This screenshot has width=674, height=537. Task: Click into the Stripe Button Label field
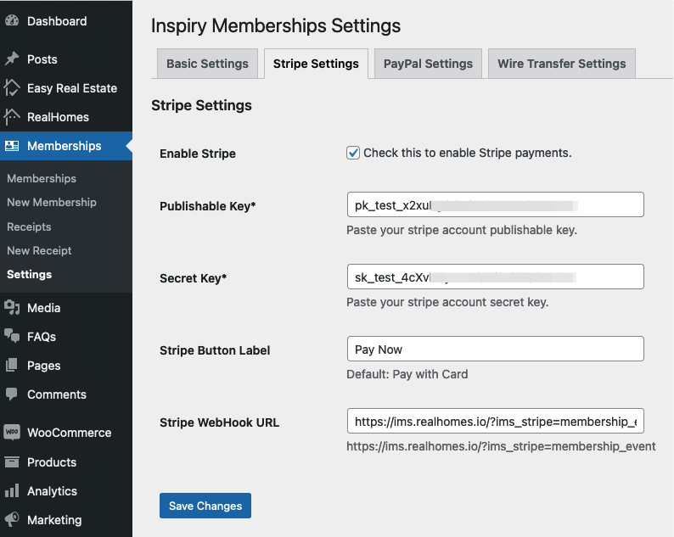(495, 349)
